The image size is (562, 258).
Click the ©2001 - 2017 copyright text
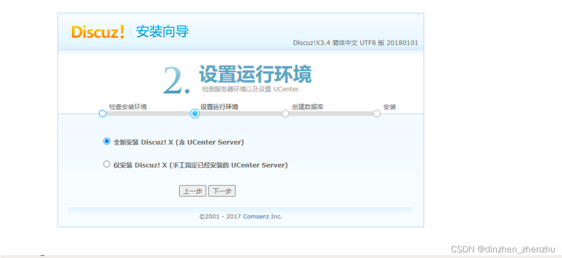pos(221,216)
